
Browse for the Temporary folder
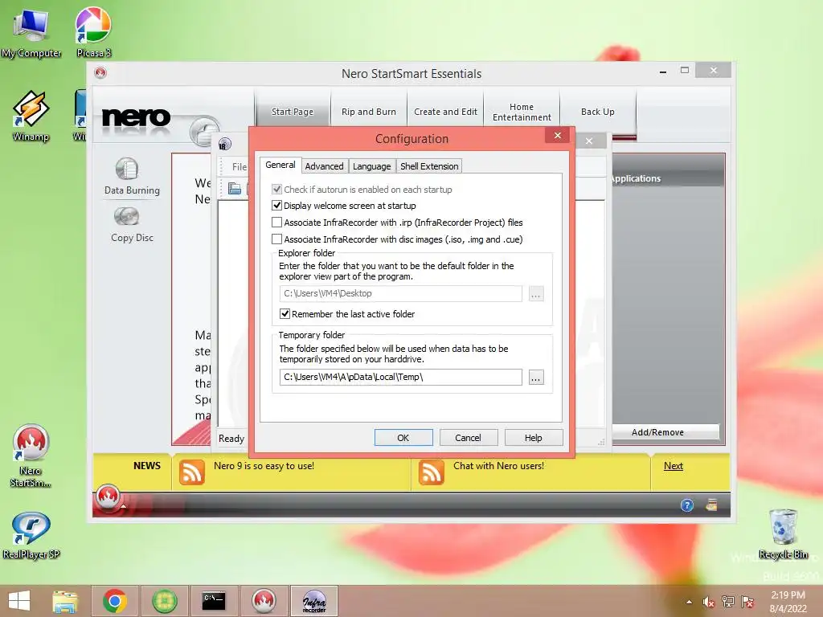[x=536, y=378]
